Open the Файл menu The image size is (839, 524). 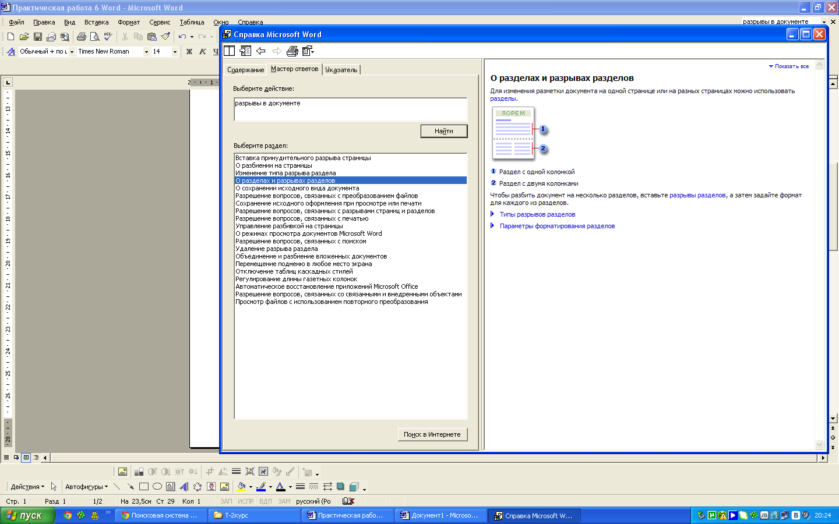(16, 22)
